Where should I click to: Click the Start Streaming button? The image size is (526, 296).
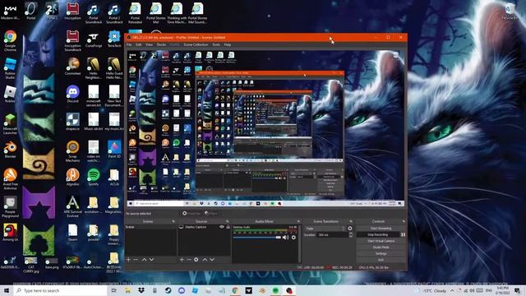[x=381, y=229]
